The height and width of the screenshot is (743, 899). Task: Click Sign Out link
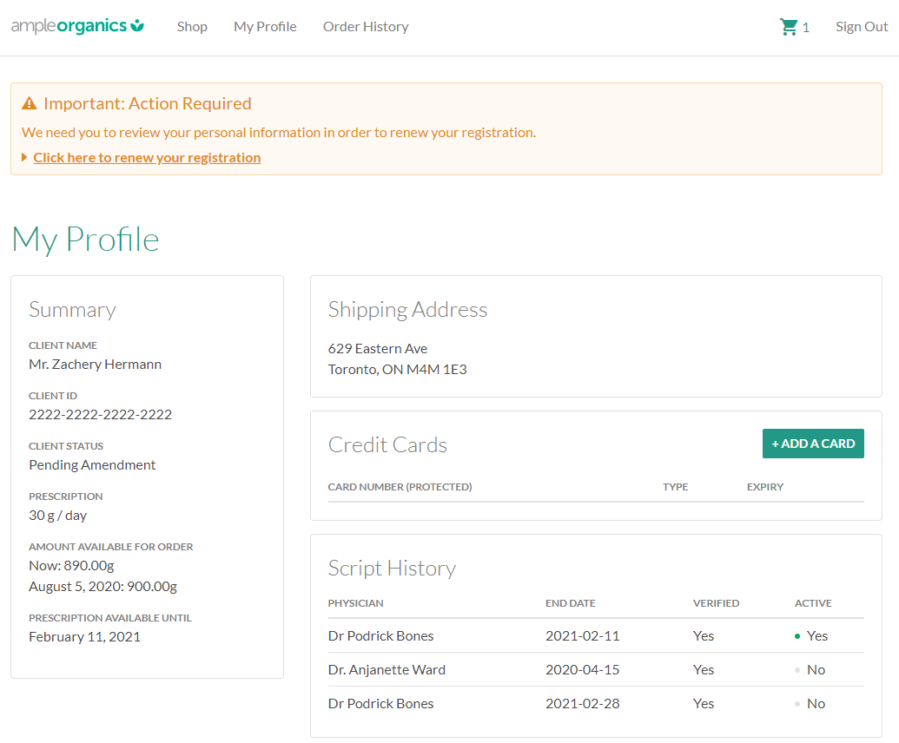click(861, 27)
